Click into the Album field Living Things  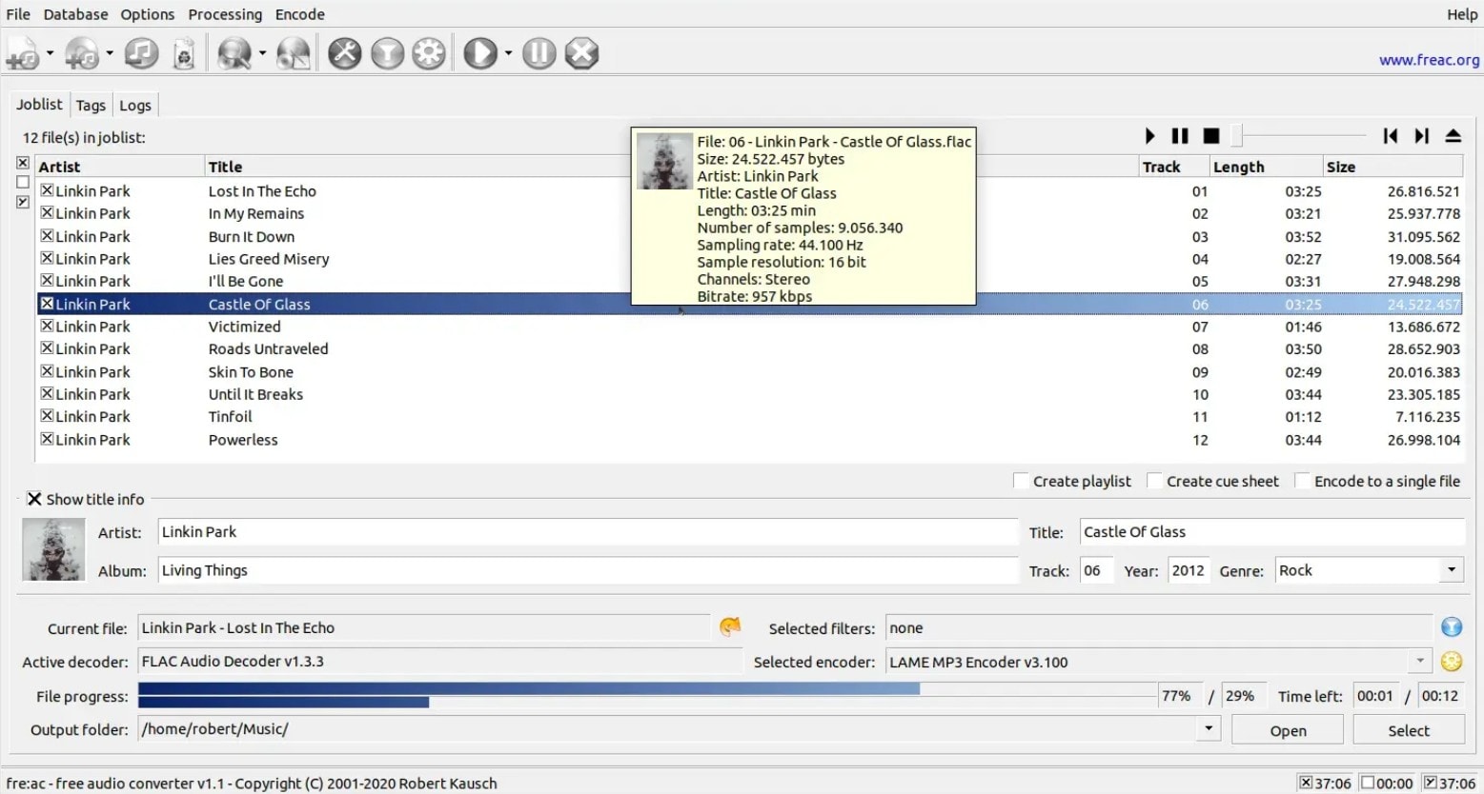pyautogui.click(x=588, y=570)
